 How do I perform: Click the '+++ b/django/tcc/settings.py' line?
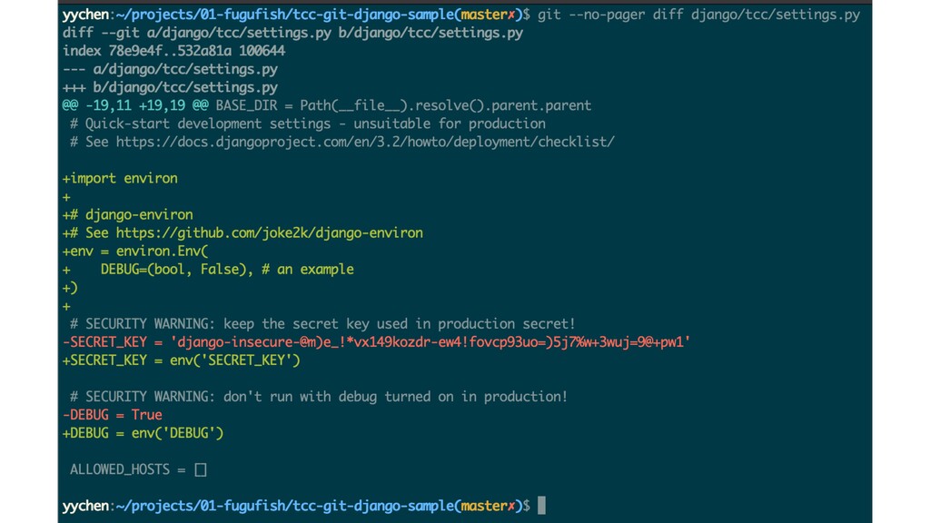(170, 88)
